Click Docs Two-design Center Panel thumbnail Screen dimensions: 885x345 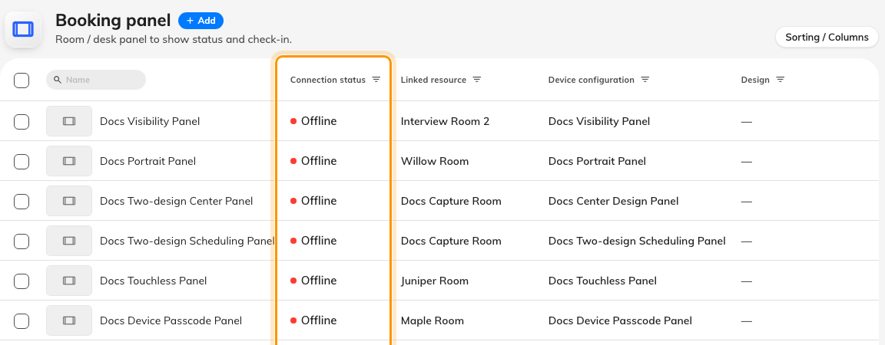pyautogui.click(x=69, y=201)
